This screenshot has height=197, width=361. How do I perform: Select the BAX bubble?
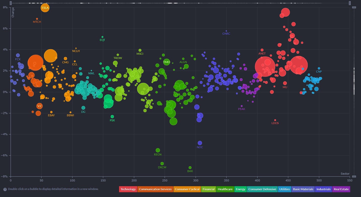pos(190,168)
